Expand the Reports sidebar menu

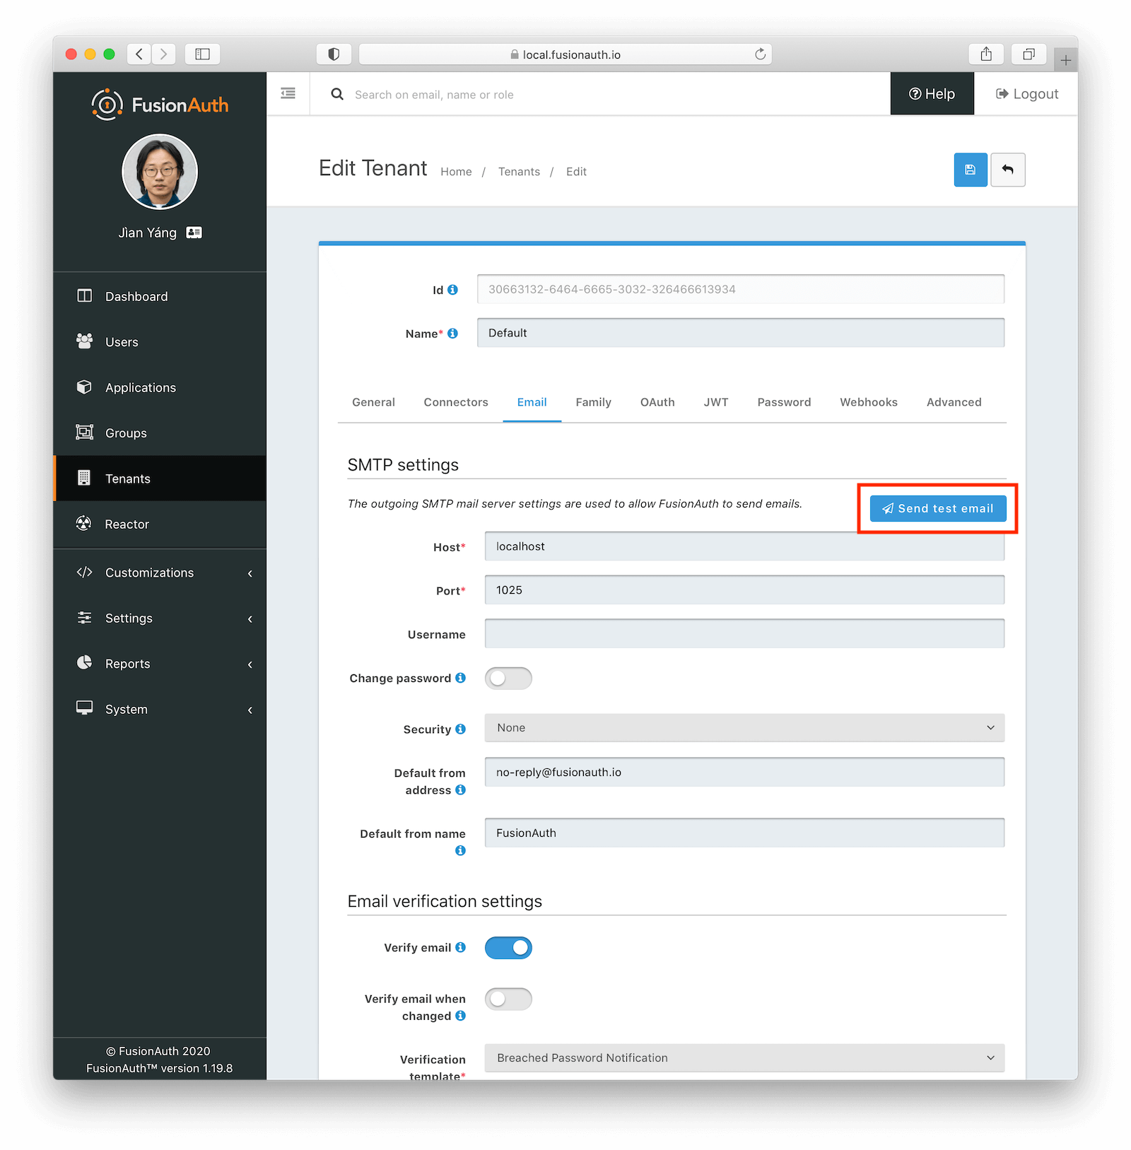click(x=160, y=664)
